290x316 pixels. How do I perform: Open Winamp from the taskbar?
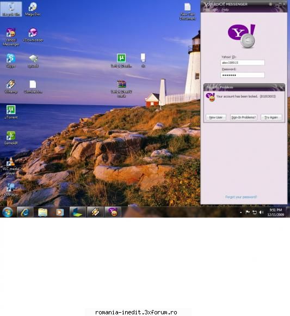[x=95, y=212]
